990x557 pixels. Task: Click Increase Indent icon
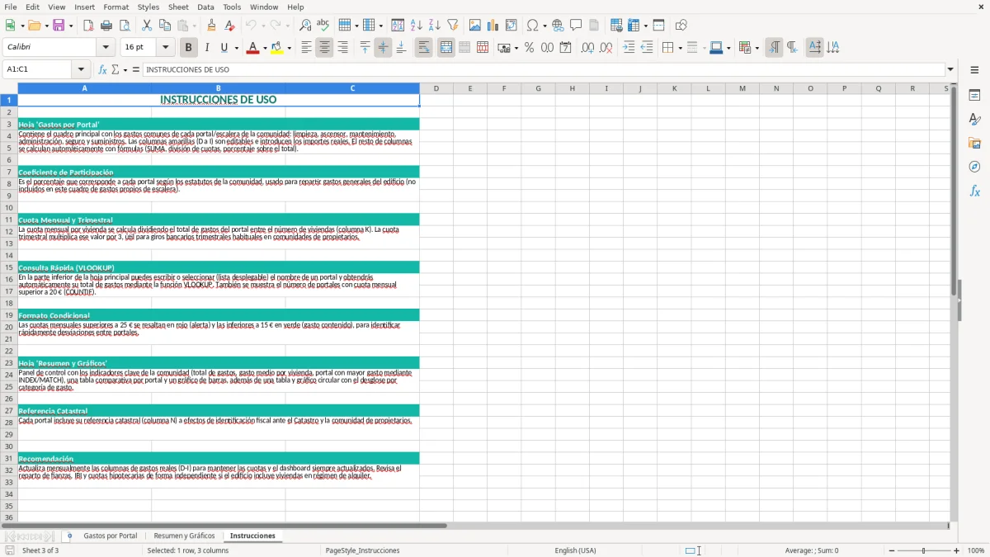tap(629, 48)
